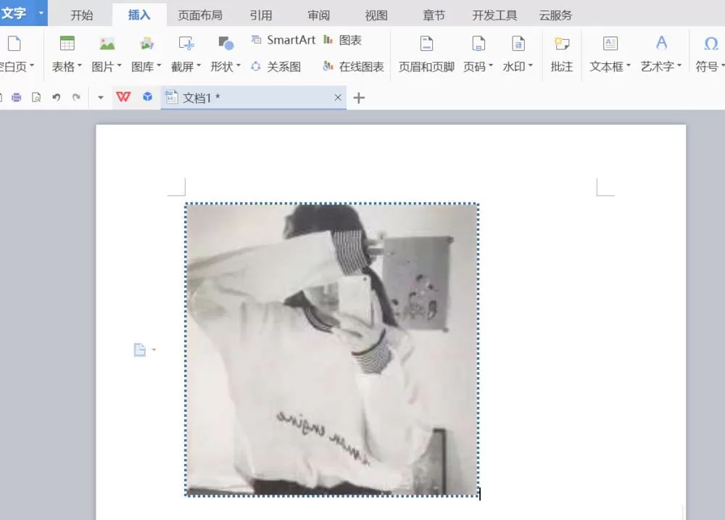
Task: Click the 关系图 relationship diagram button
Action: coord(276,67)
